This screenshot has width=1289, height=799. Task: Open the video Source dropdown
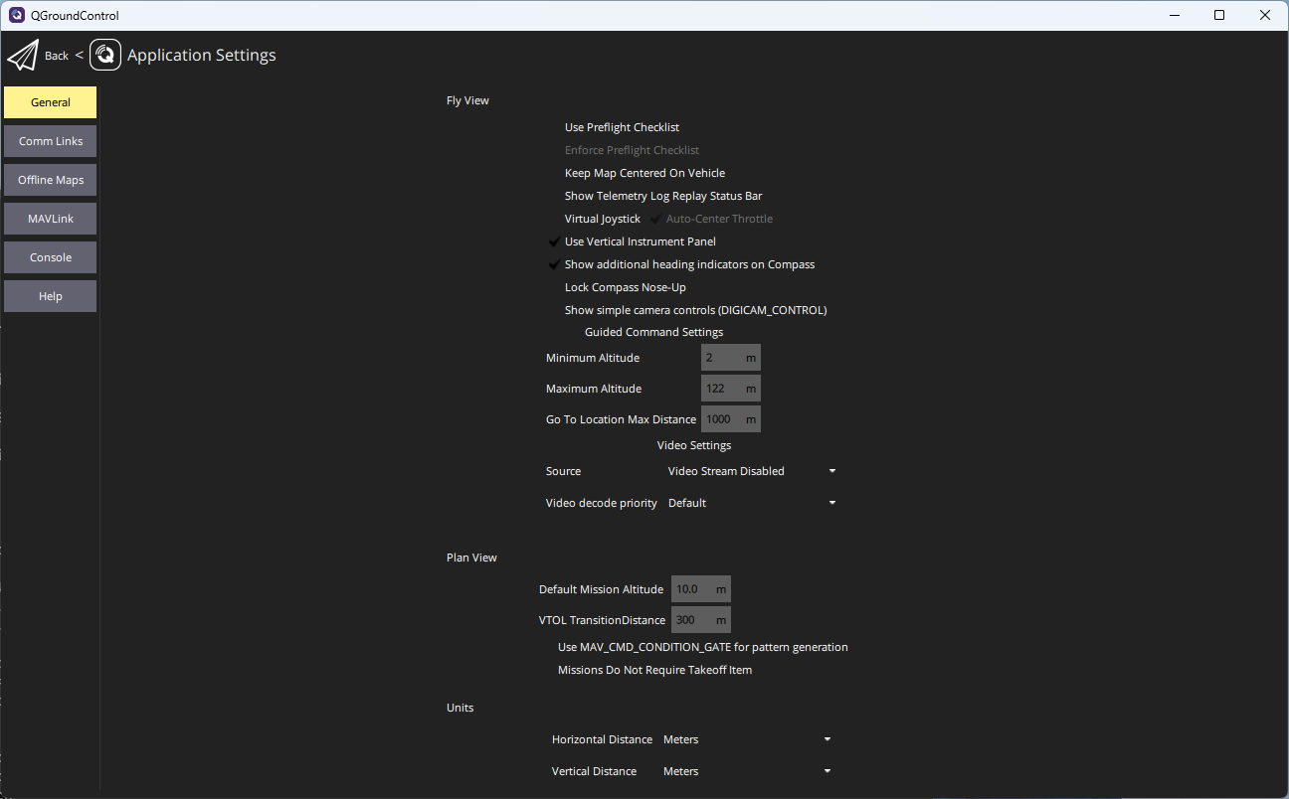752,471
